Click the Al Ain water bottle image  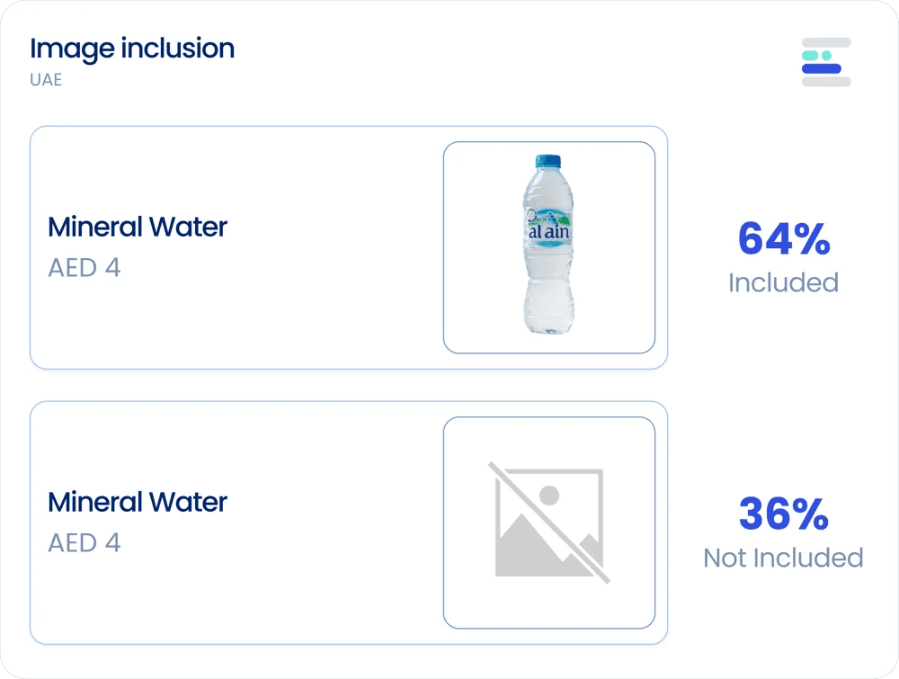[x=548, y=245]
